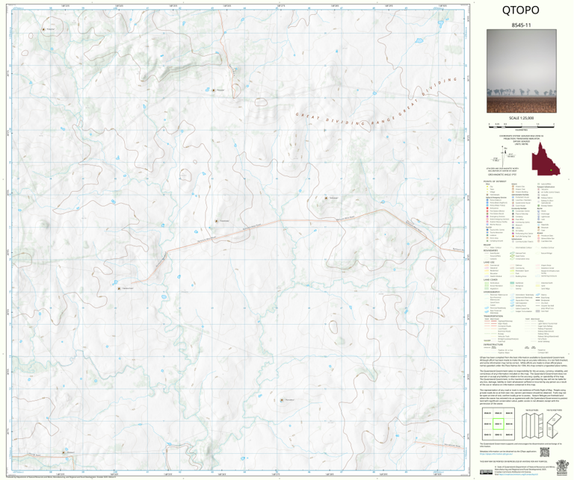Viewport: 574px width, 480px height.
Task: Click the Hydrography legend heading
Action: (492, 292)
